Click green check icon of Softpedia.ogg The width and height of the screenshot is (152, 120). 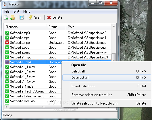[7, 47]
